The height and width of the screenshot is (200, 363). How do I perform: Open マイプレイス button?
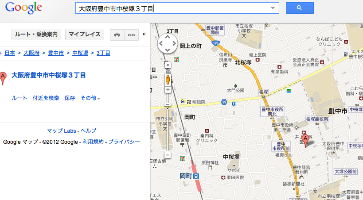pos(85,35)
